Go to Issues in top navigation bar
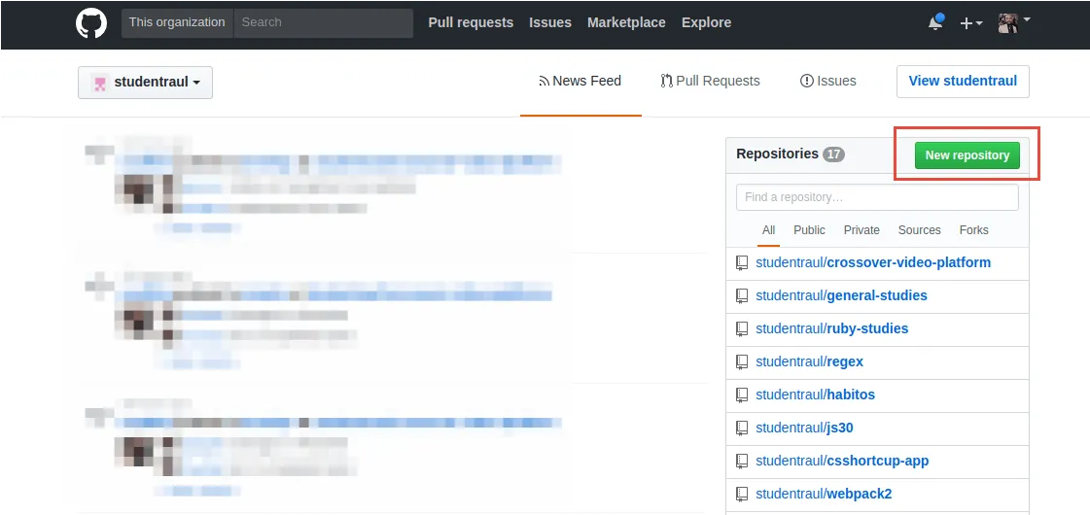This screenshot has height=515, width=1090. click(550, 22)
